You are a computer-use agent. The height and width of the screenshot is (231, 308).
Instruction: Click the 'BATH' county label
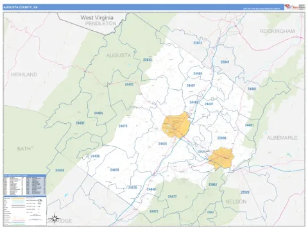coord(24,149)
